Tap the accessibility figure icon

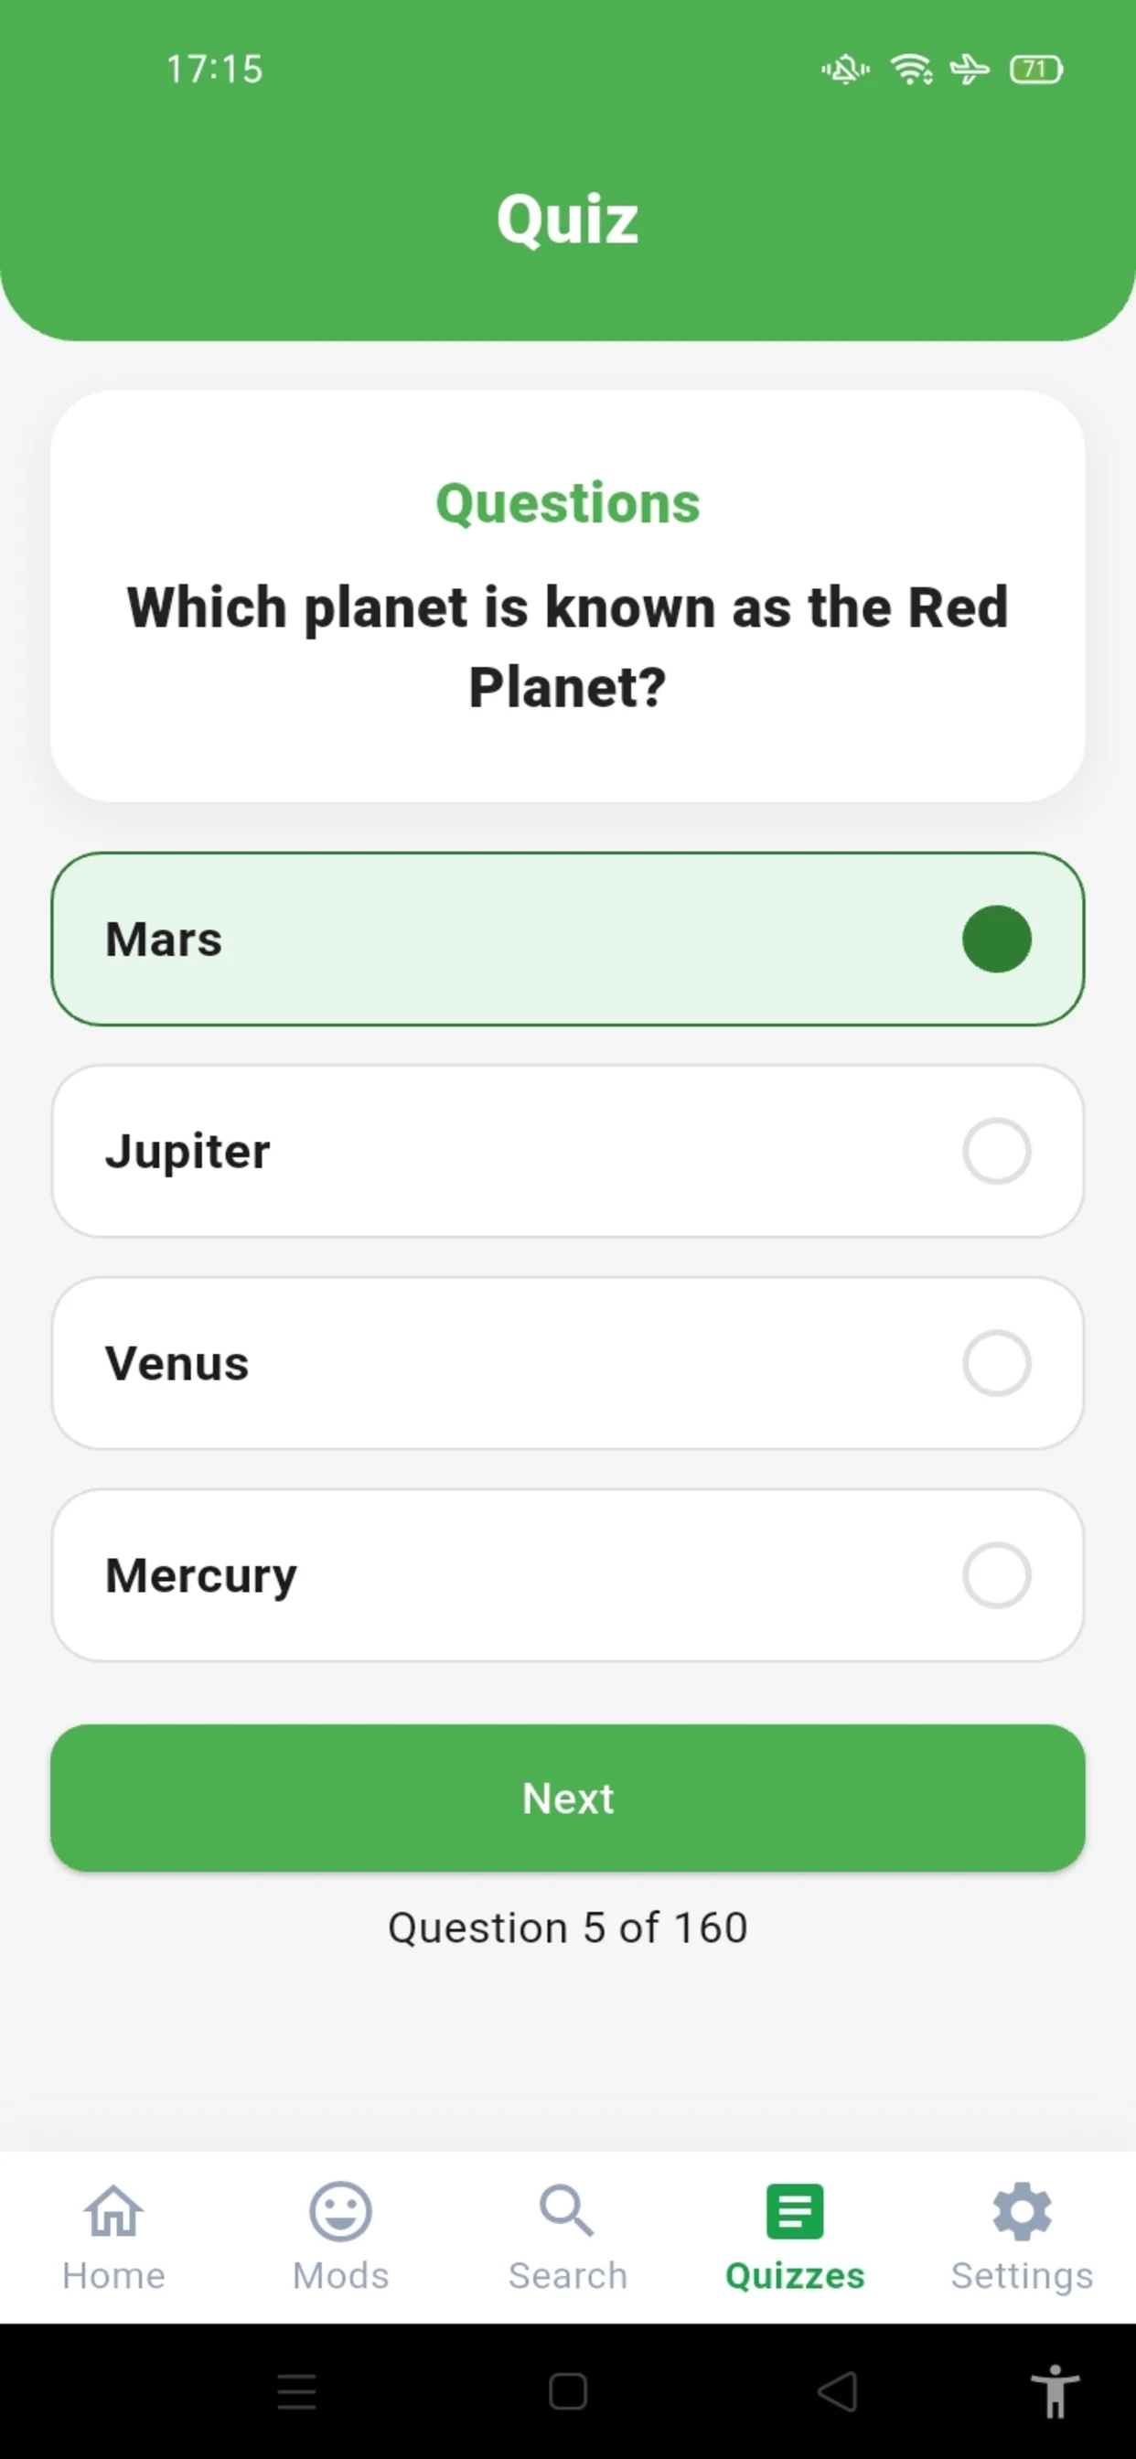tap(1055, 2391)
